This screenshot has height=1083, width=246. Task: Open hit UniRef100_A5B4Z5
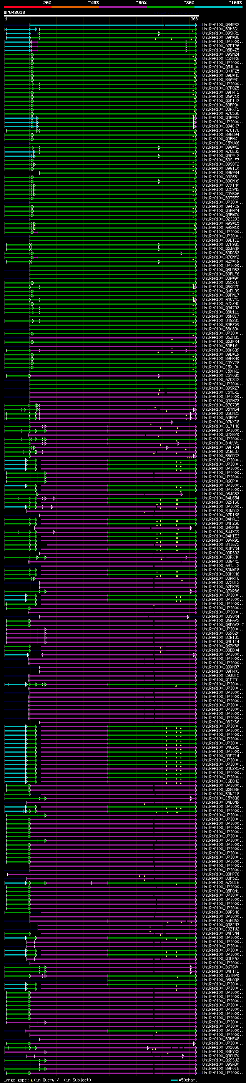point(221,50)
